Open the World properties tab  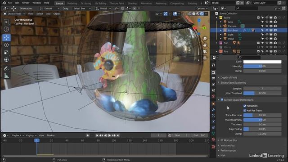tap(213, 96)
